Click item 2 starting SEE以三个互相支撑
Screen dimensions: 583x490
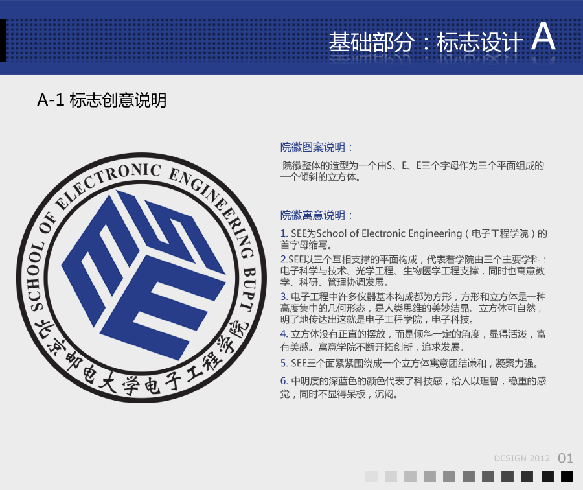[413, 271]
